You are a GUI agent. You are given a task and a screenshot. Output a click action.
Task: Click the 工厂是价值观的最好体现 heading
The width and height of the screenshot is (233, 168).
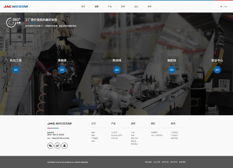pos(41,20)
